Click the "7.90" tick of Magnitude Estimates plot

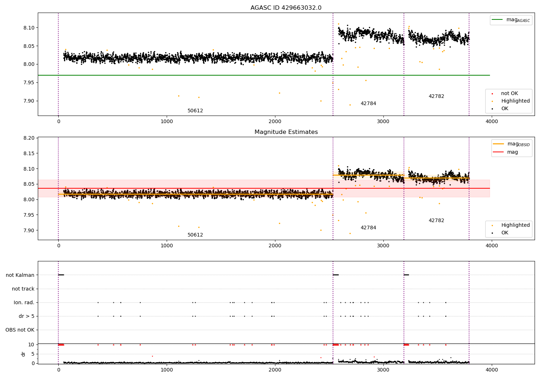29,230
